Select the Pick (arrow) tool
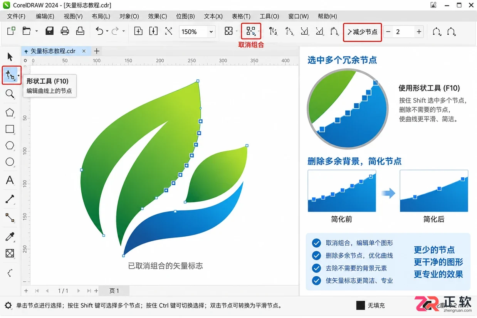 click(x=10, y=57)
